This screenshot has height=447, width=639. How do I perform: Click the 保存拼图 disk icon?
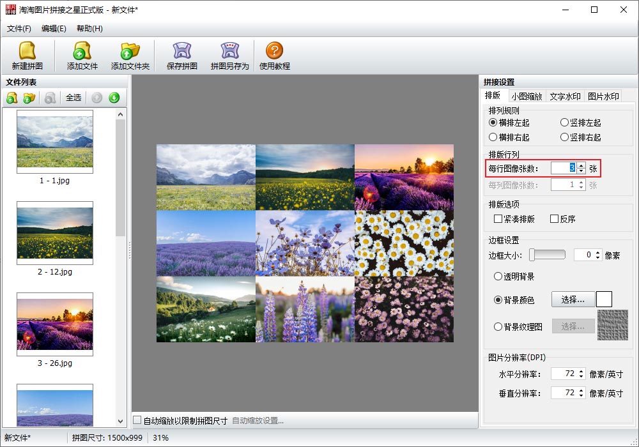[181, 51]
